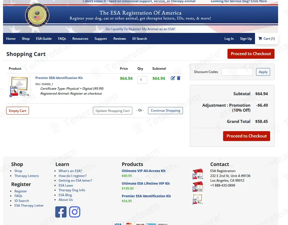
Task: Click the $149.00 price in footer products
Action: 128,188
